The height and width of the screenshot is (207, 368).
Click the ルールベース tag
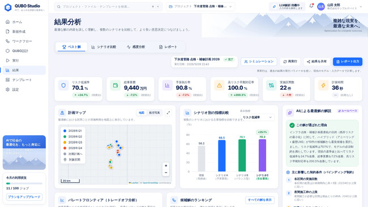click(x=348, y=111)
